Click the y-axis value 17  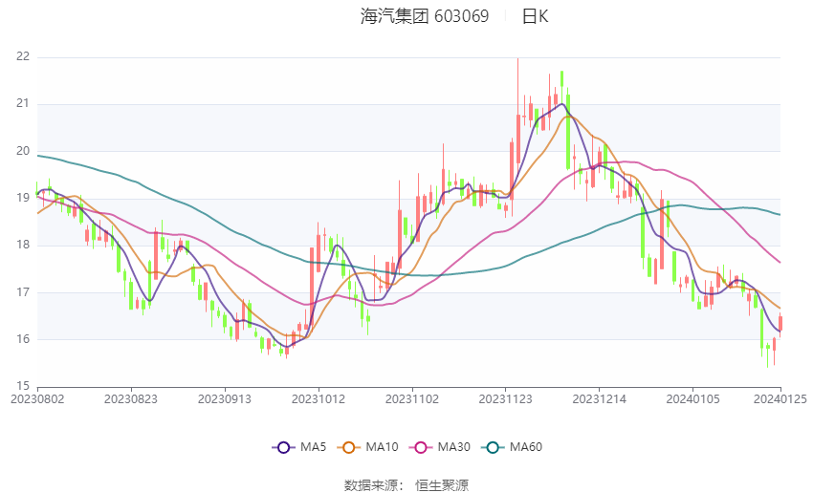point(23,292)
